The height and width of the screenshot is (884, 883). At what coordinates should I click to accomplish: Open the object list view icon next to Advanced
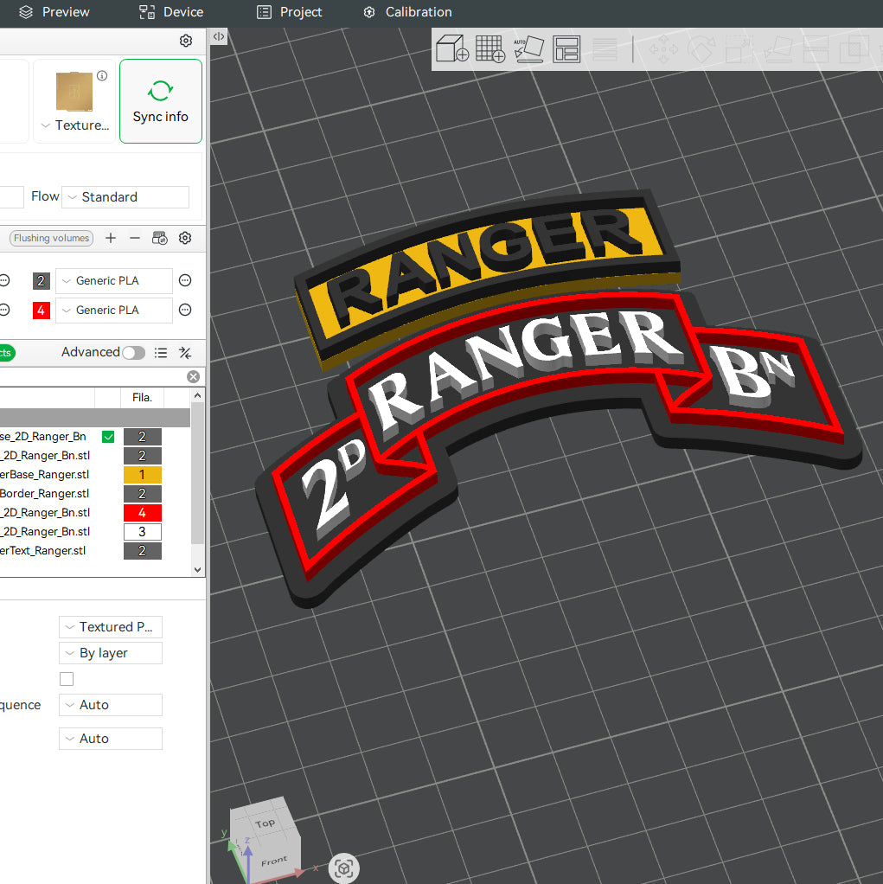point(161,352)
